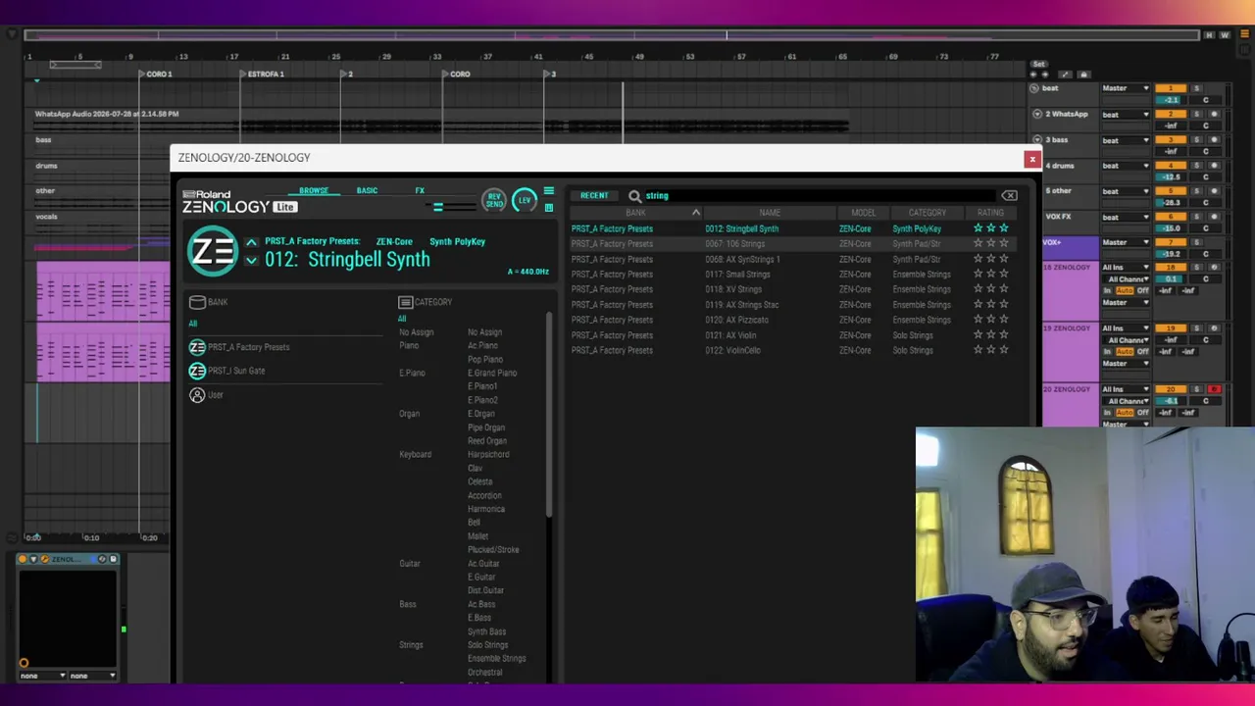Image resolution: width=1255 pixels, height=706 pixels.
Task: Go to the previous preset with the up arrow
Action: tap(251, 242)
